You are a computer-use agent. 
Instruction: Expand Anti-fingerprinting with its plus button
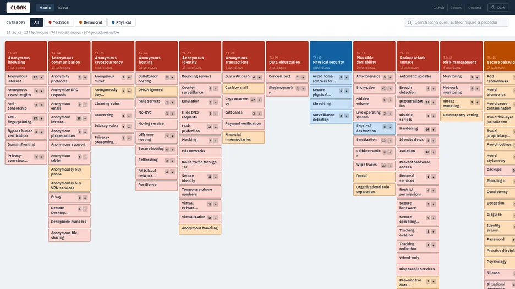pos(41,118)
